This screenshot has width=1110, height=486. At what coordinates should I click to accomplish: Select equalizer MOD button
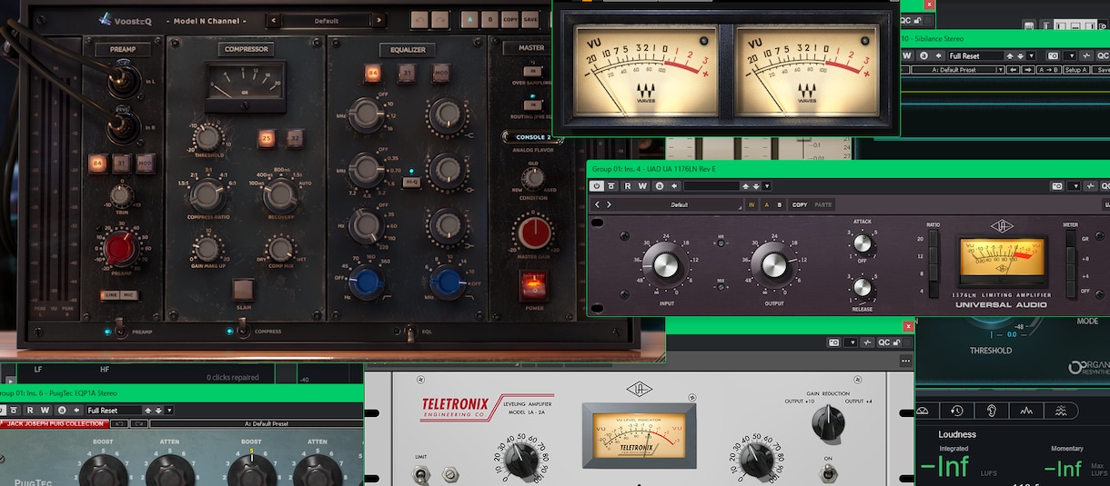pyautogui.click(x=441, y=74)
